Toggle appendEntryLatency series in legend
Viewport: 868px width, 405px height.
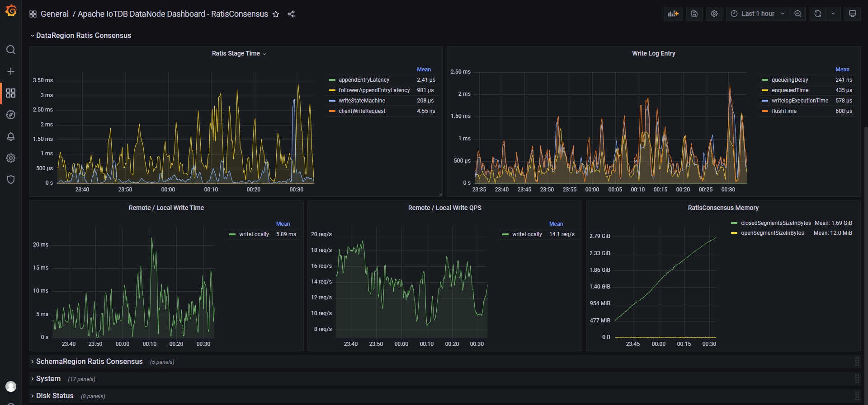pos(364,80)
